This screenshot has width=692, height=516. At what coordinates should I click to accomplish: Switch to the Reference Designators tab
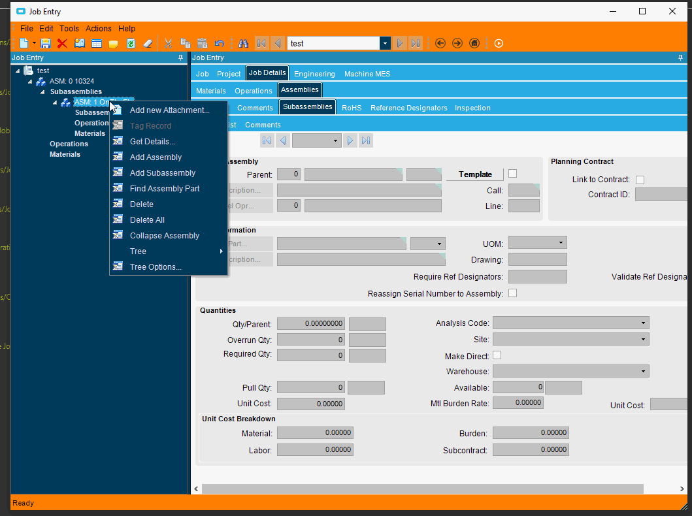coord(408,108)
